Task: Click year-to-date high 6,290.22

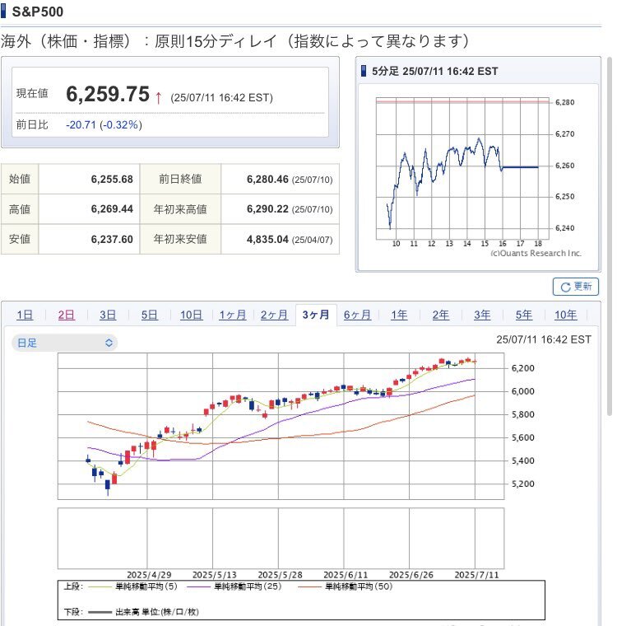Action: (x=267, y=209)
